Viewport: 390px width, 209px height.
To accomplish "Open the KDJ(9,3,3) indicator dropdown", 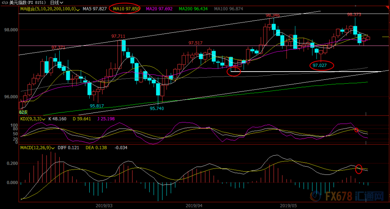I will point(44,119).
